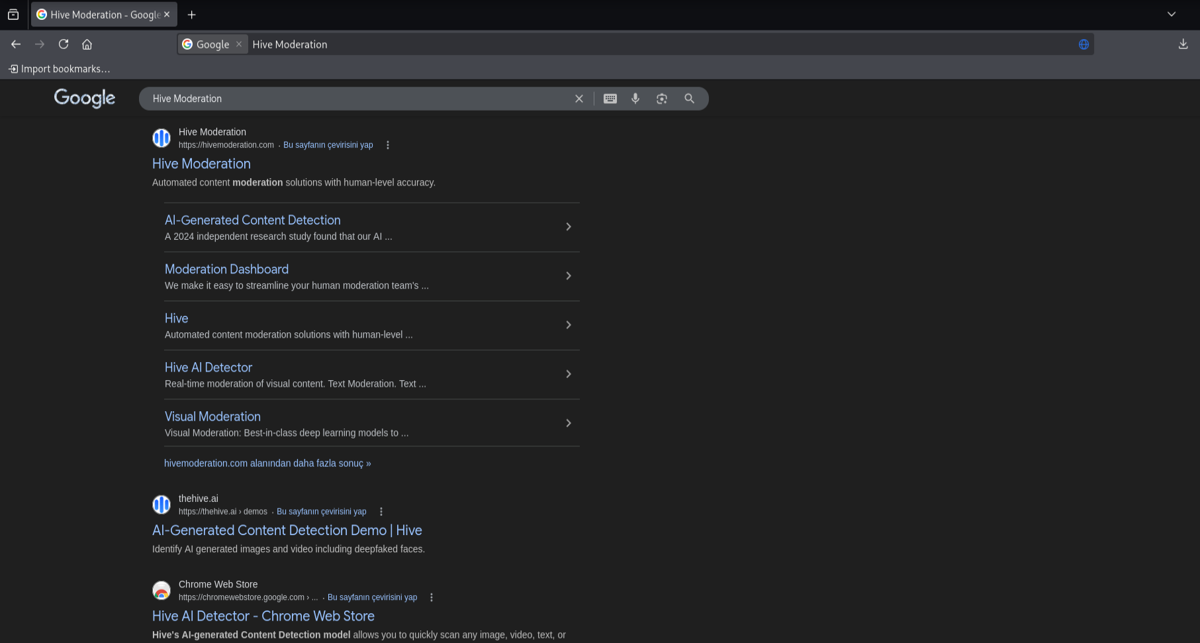Translate the hivemoderation.com page link
Viewport: 1200px width, 643px height.
(328, 145)
